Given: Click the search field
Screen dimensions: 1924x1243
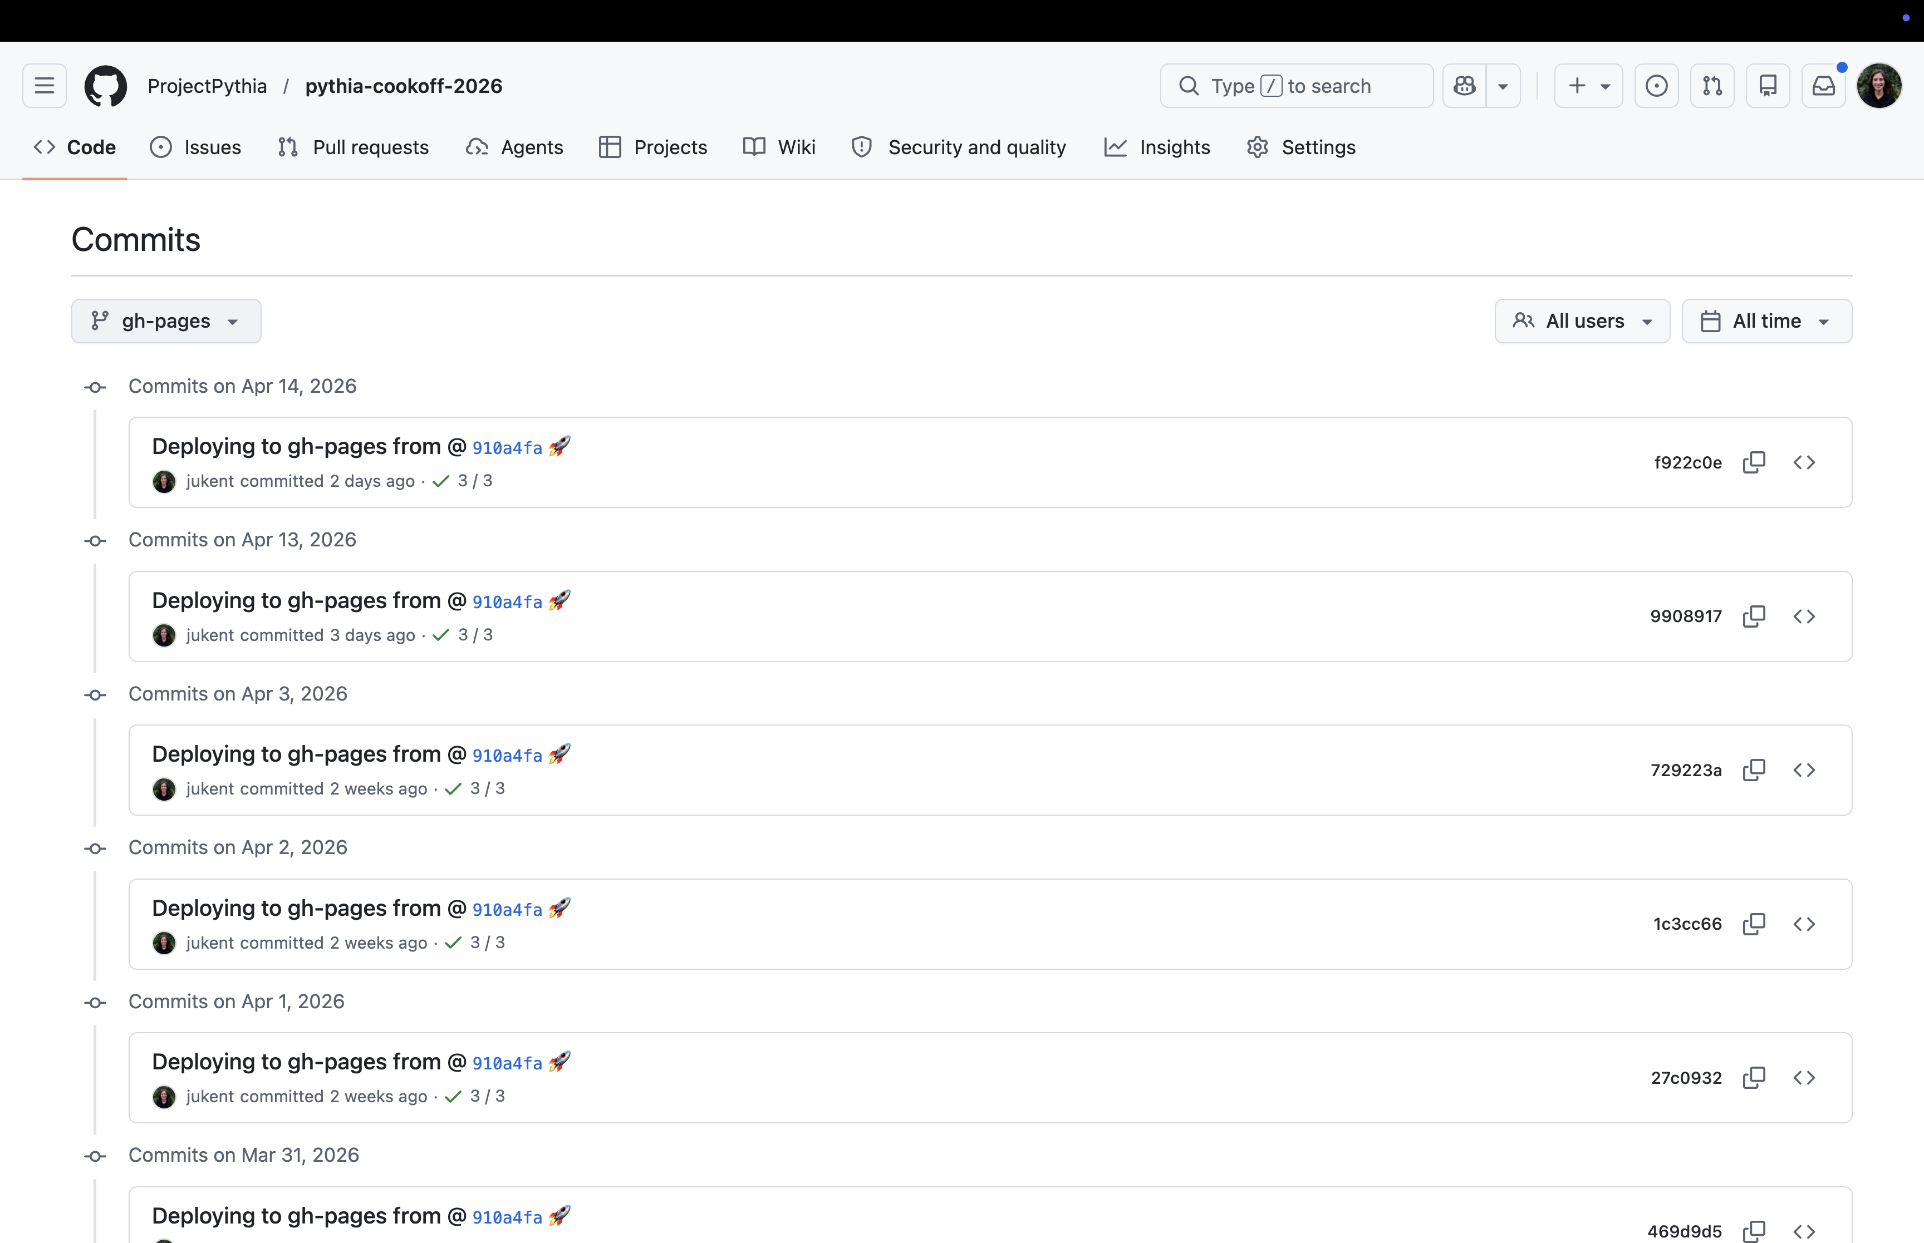Looking at the screenshot, I should pos(1297,86).
